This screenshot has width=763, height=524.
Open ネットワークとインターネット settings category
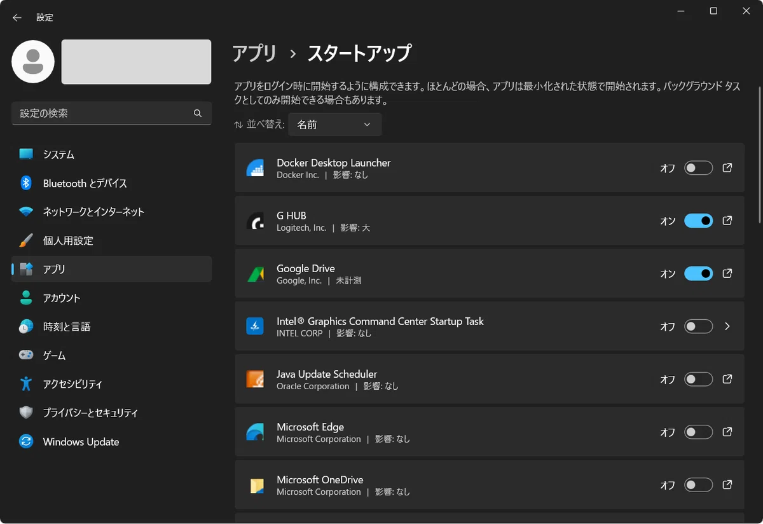tap(111, 212)
